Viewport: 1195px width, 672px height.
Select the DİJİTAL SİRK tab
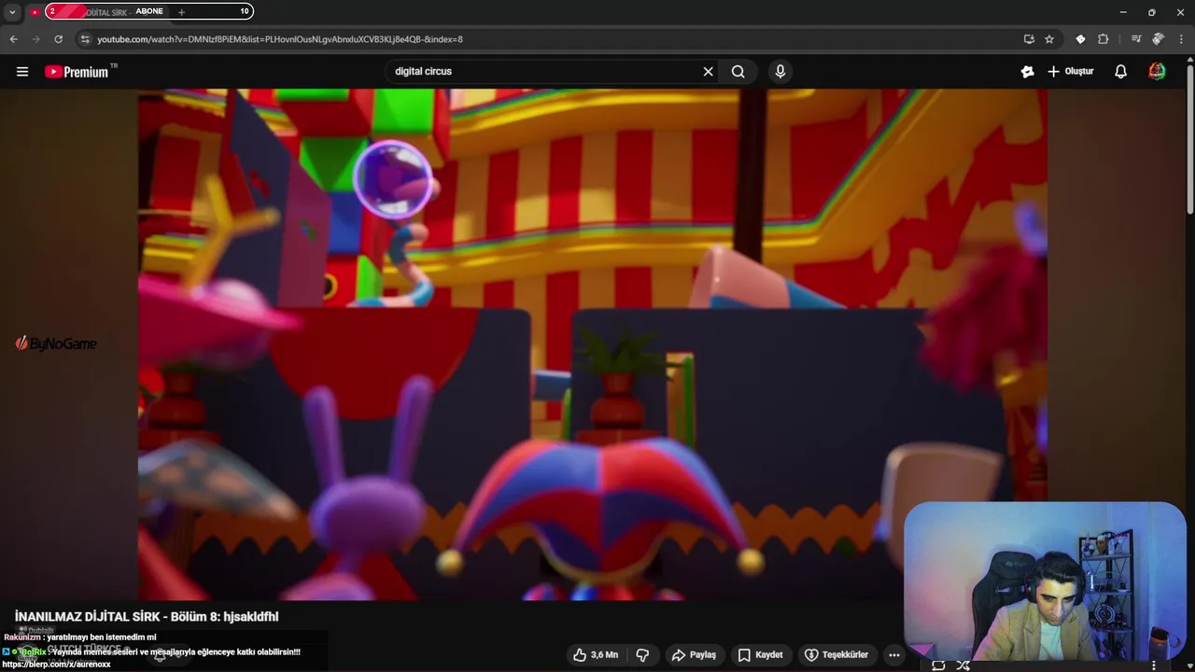coord(107,12)
